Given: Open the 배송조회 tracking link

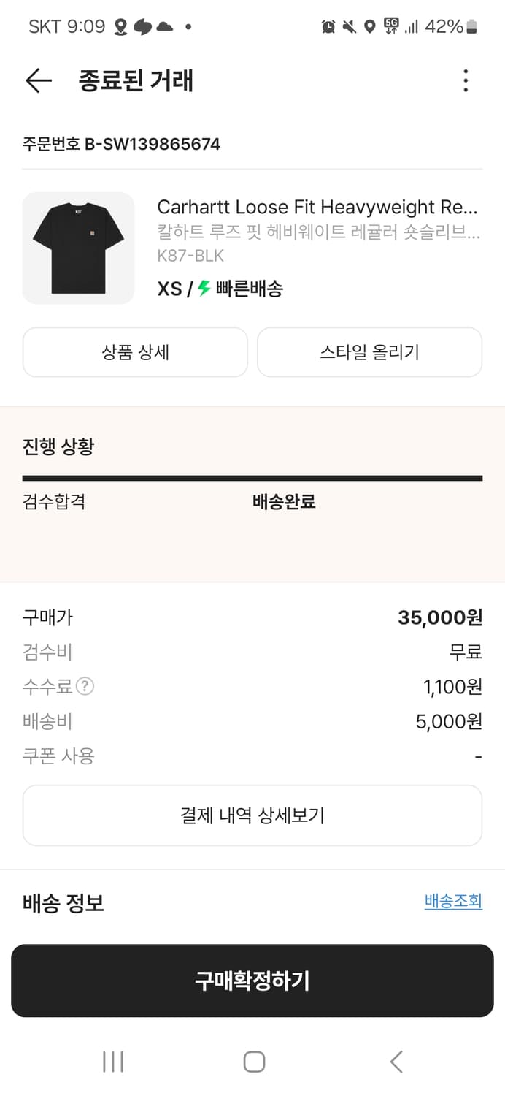Looking at the screenshot, I should pos(453,902).
